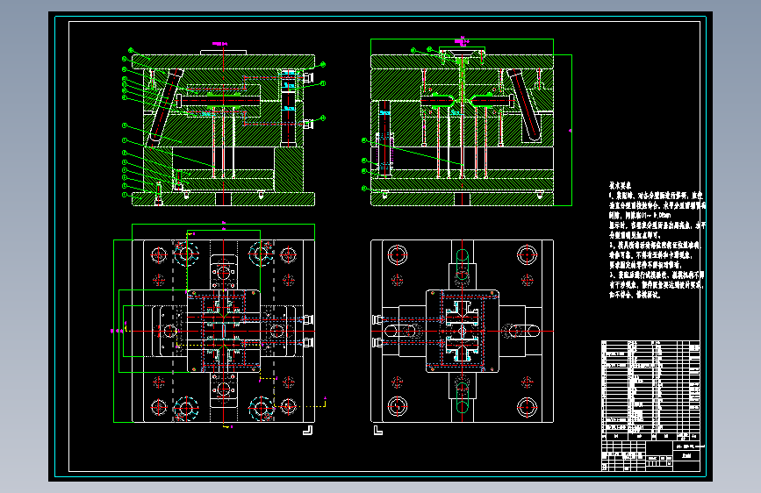Select the 技术要求 heading text
Screen dimensions: 761x493
(x=621, y=185)
